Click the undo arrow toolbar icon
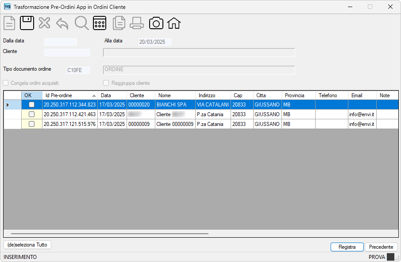The image size is (401, 262). (62, 24)
